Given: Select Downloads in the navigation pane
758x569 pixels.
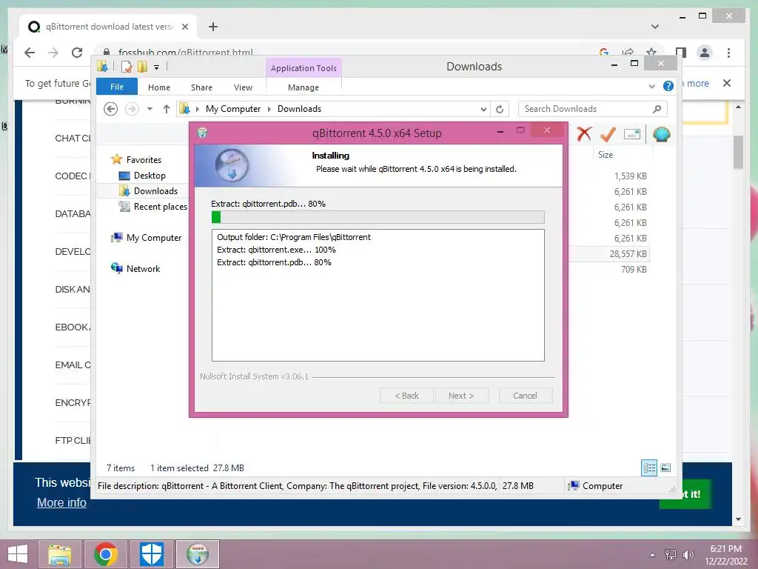Looking at the screenshot, I should tap(155, 191).
